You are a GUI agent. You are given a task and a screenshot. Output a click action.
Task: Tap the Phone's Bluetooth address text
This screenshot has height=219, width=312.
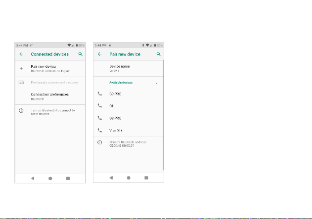click(128, 144)
